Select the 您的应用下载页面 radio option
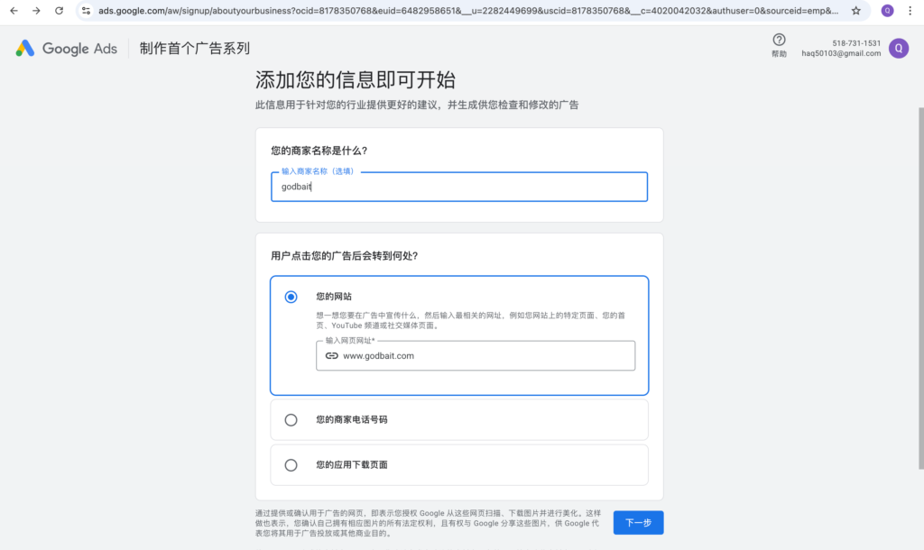The width and height of the screenshot is (924, 550). tap(291, 465)
